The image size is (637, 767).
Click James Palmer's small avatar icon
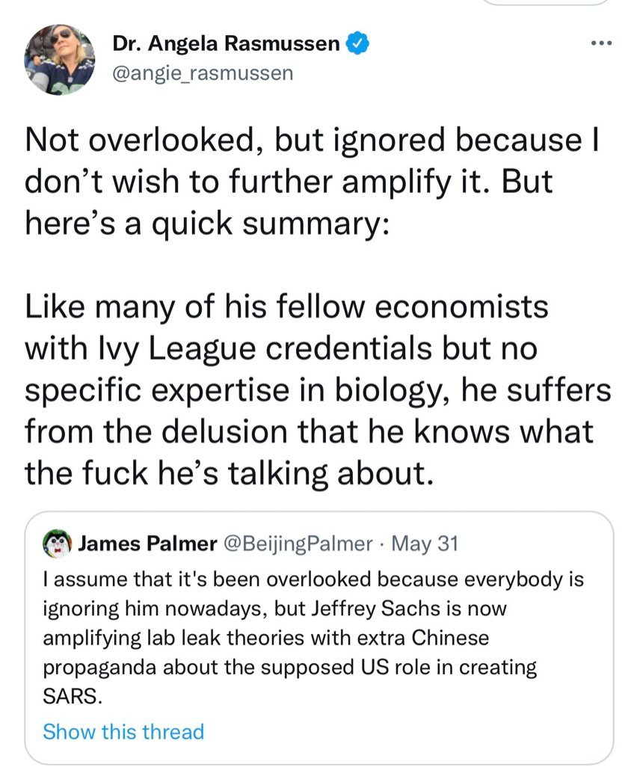click(58, 543)
